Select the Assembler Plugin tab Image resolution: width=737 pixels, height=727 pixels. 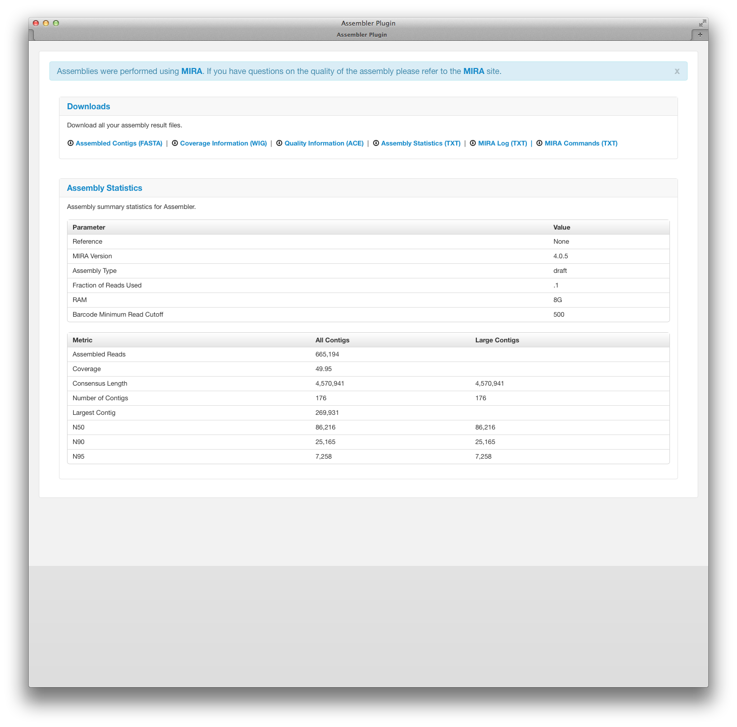(361, 35)
